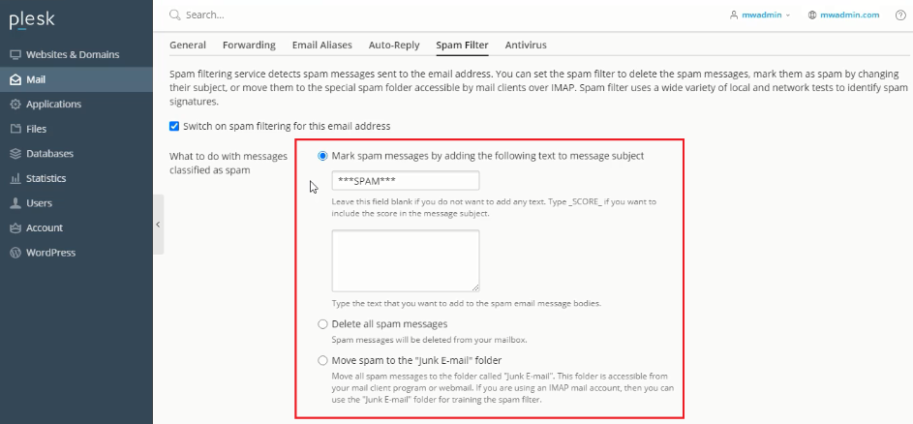Open help via question mark icon

pyautogui.click(x=900, y=15)
